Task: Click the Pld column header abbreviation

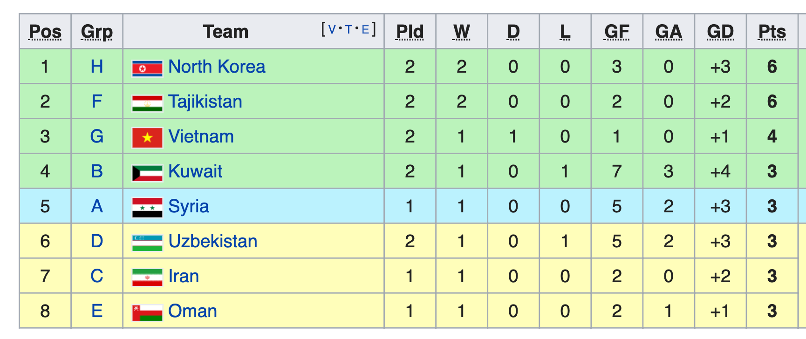Action: pyautogui.click(x=410, y=32)
